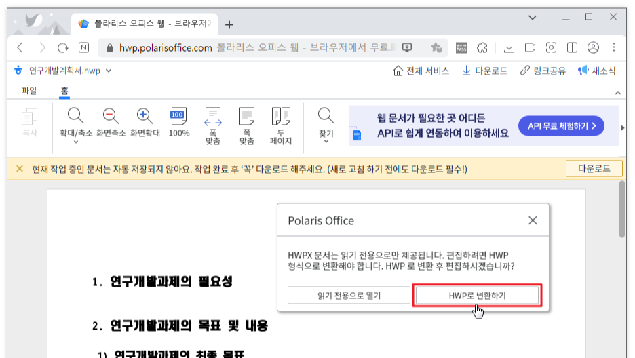Open the PASS extension icon
The height and width of the screenshot is (358, 635).
point(461,47)
